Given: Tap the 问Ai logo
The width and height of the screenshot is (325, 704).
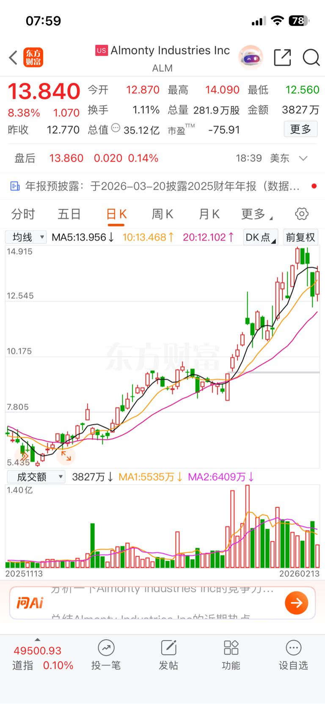Looking at the screenshot, I should pyautogui.click(x=30, y=603).
